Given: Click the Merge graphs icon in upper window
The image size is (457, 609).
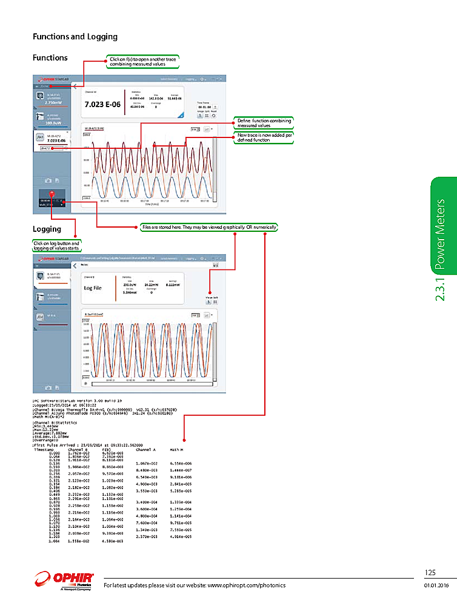Looking at the screenshot, I should [x=201, y=115].
